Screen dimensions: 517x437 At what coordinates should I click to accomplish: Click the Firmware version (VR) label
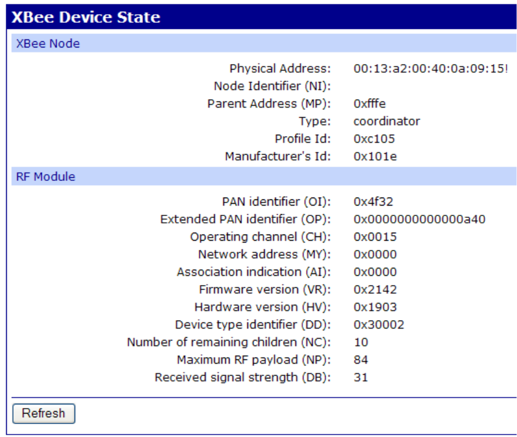tap(265, 289)
